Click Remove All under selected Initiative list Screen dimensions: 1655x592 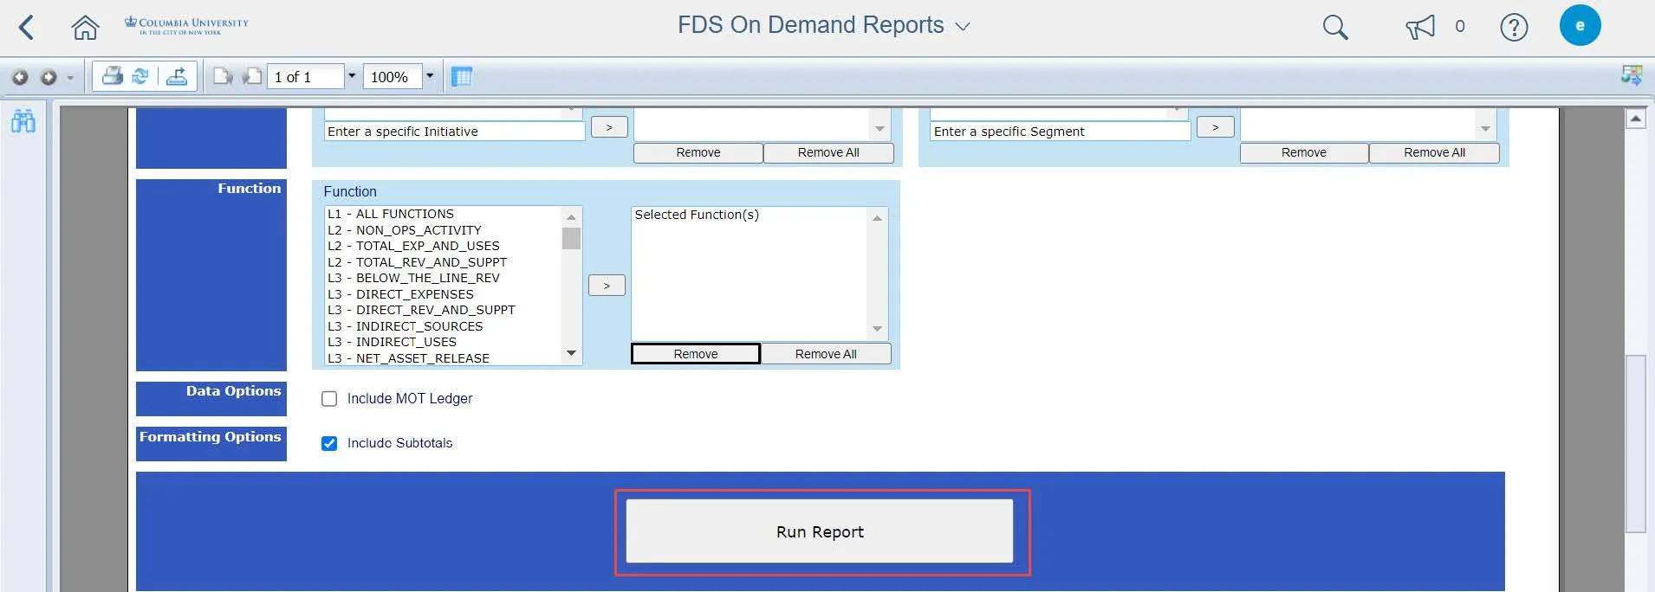click(828, 152)
